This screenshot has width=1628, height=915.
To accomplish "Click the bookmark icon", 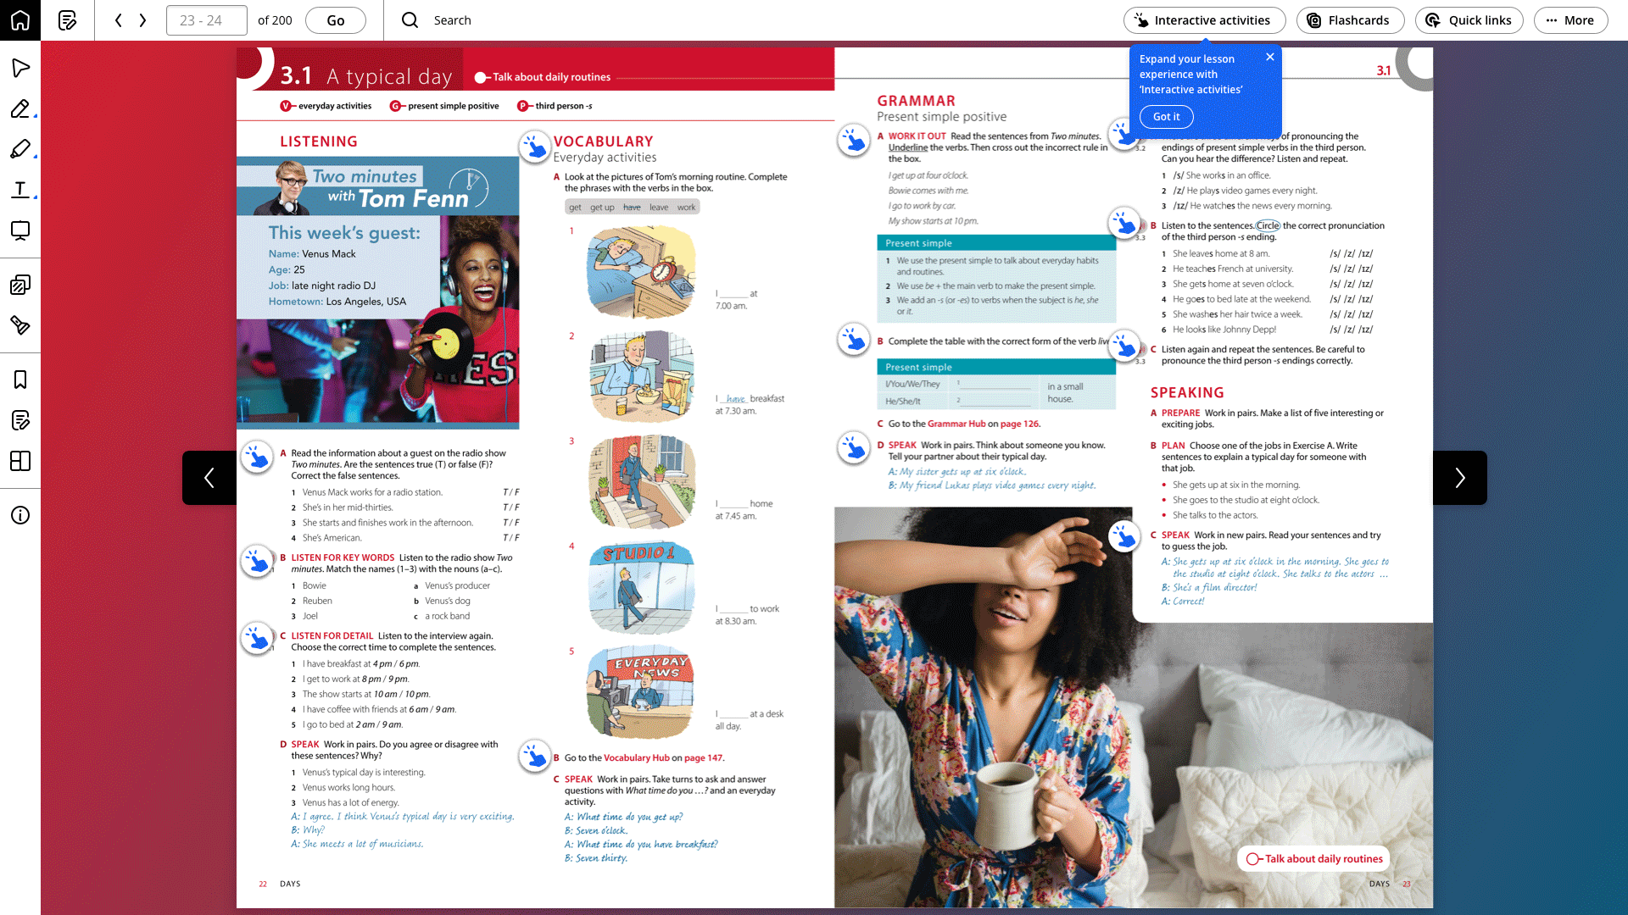I will click(20, 380).
